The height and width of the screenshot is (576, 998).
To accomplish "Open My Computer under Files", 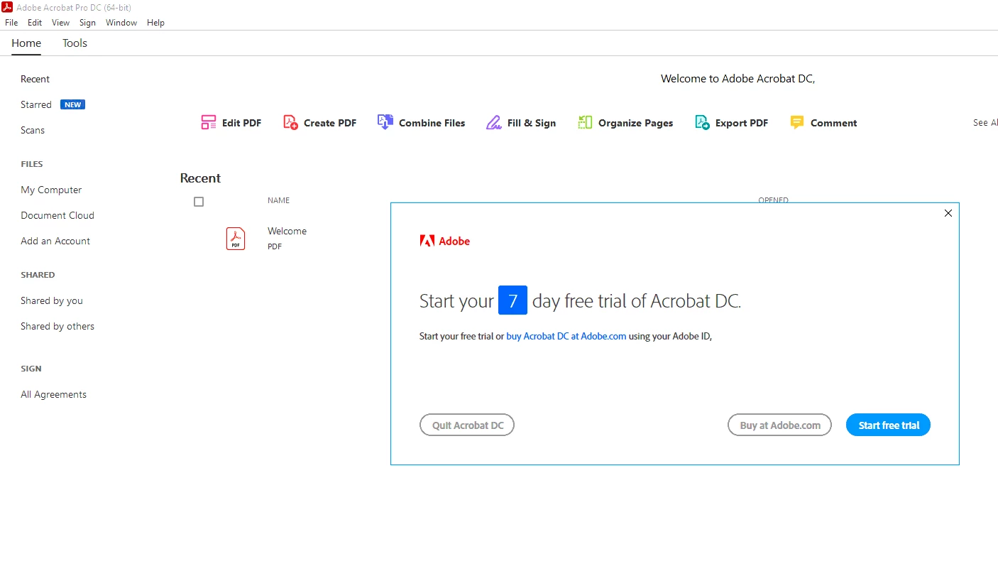I will (x=51, y=190).
